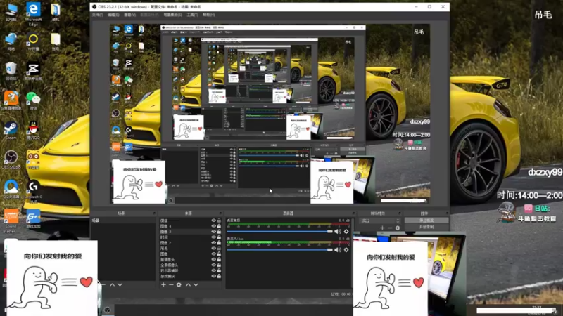Open 桌面音频 audio settings gear
The height and width of the screenshot is (316, 563).
346,232
